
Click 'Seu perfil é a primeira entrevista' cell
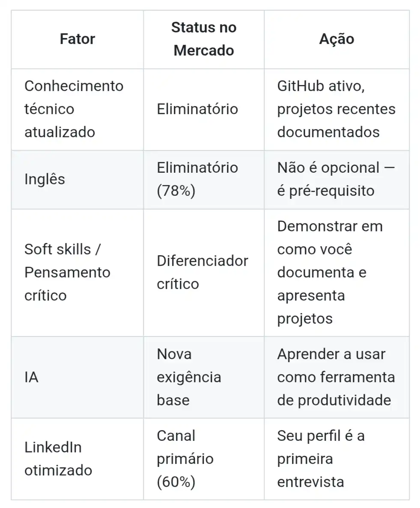point(321,459)
